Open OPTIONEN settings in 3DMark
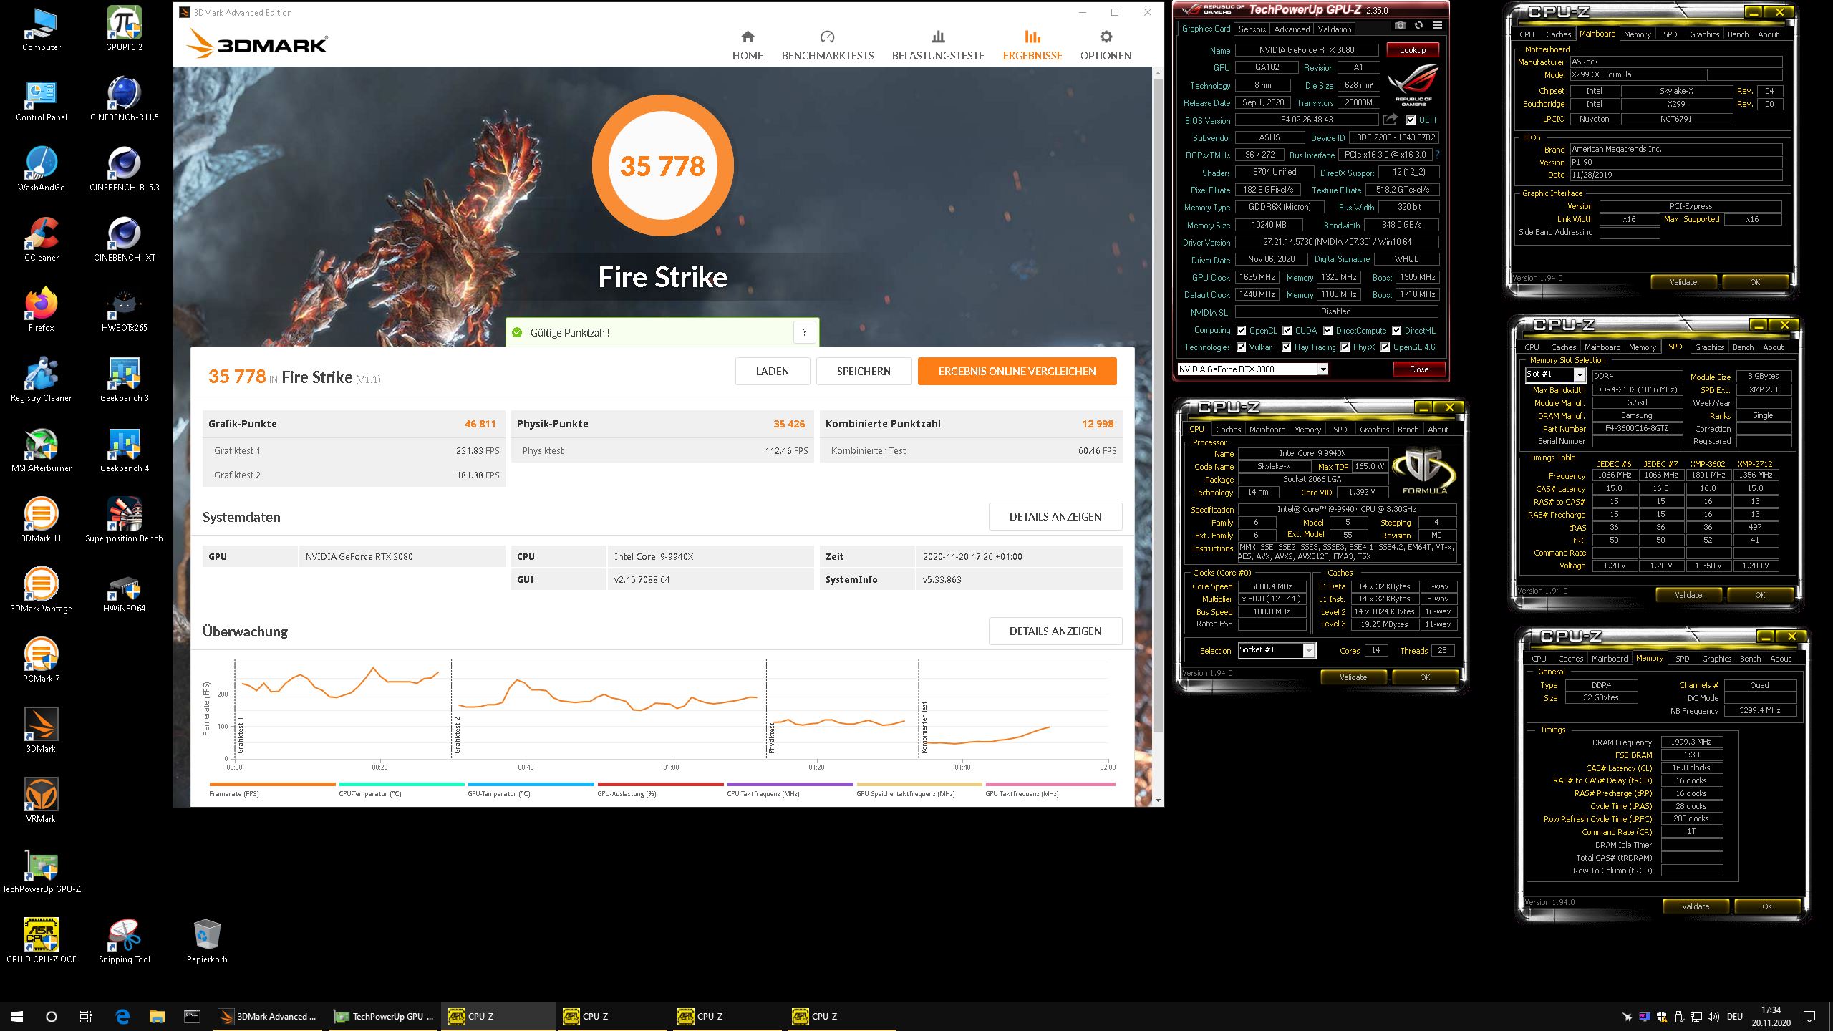This screenshot has width=1833, height=1031. point(1106,45)
